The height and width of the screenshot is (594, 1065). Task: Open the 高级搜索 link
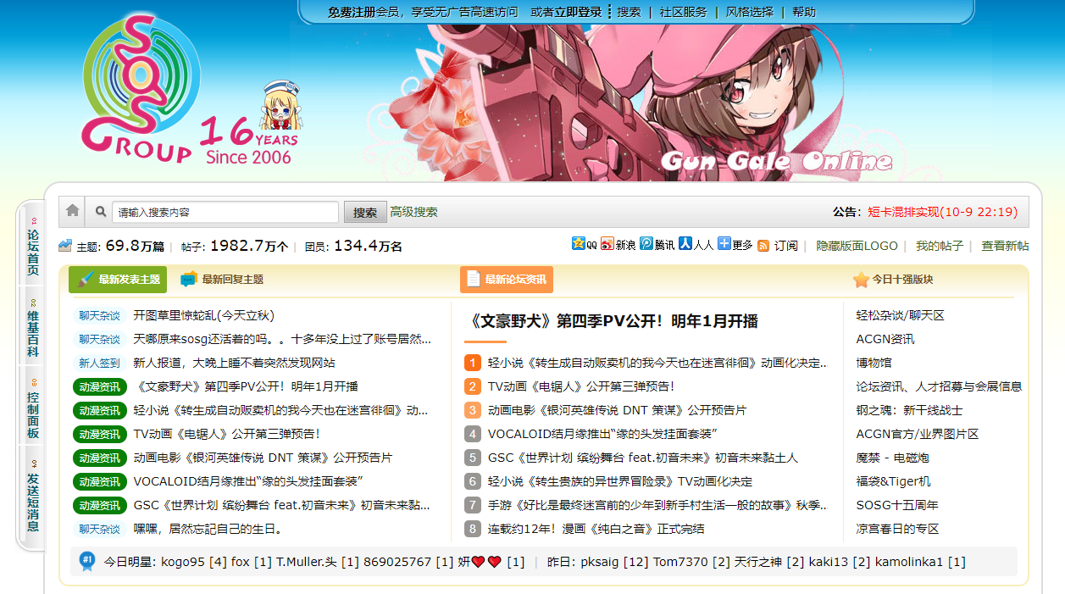click(x=414, y=212)
